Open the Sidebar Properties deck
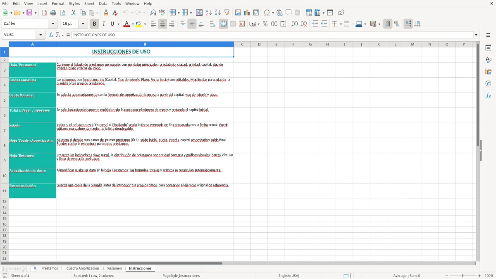Viewport: 496px width, 279px height. click(x=488, y=48)
